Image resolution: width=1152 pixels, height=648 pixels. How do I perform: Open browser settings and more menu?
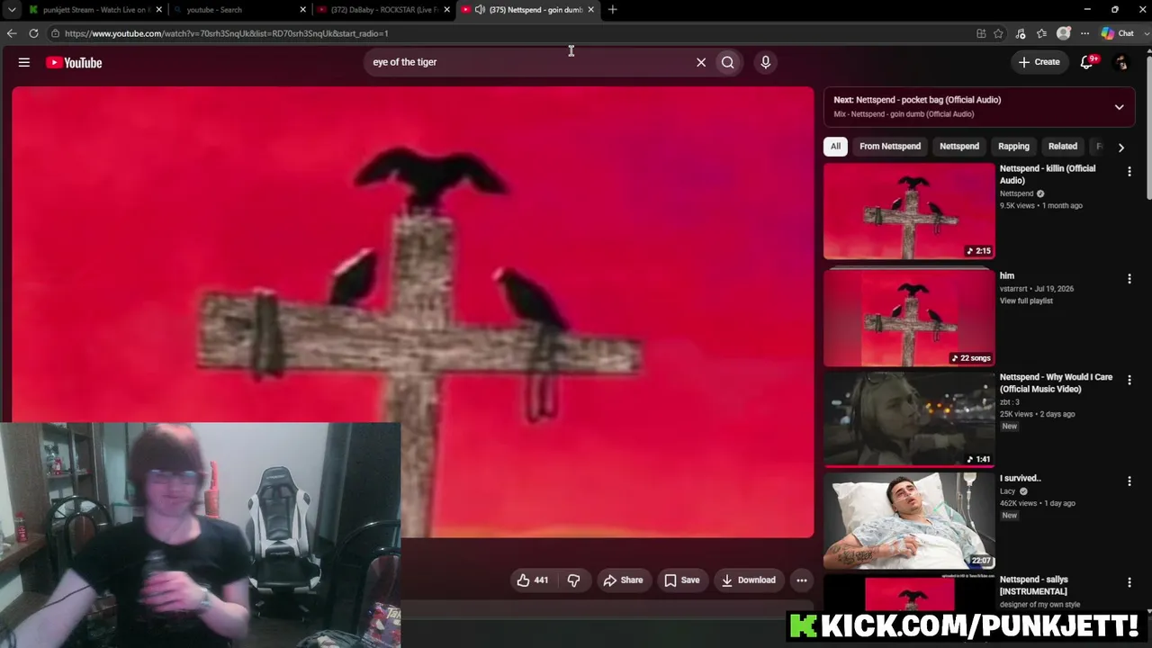(1084, 33)
